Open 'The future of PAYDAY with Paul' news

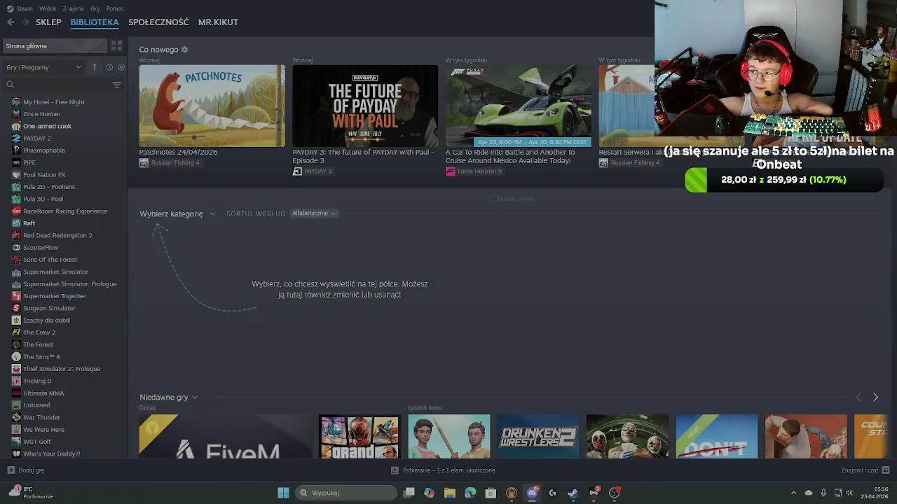363,156
